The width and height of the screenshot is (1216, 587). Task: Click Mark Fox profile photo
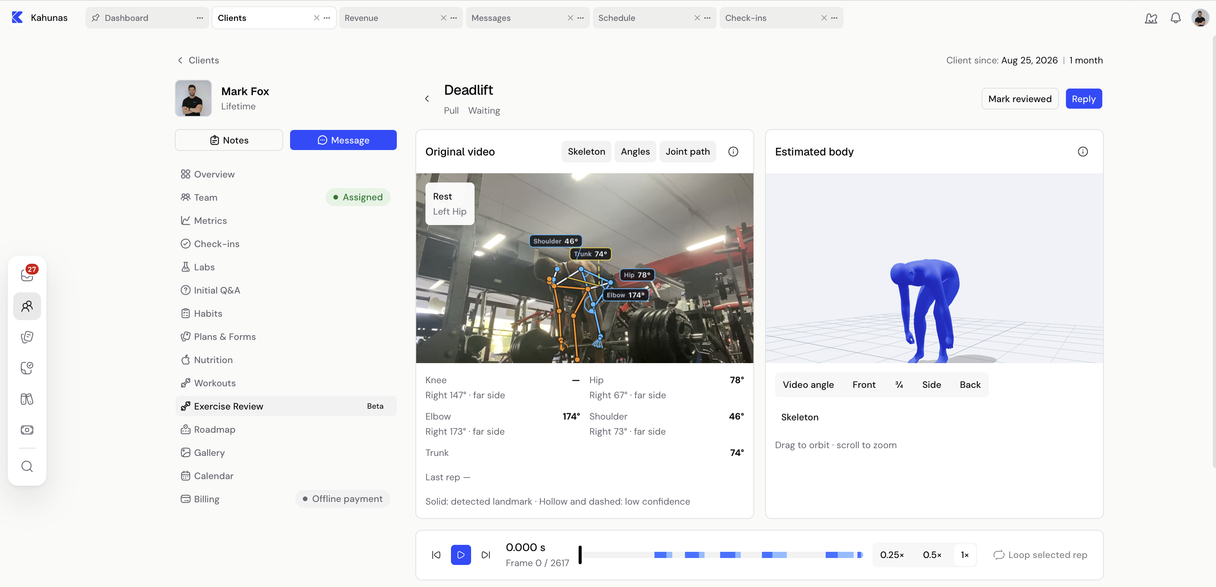click(193, 98)
